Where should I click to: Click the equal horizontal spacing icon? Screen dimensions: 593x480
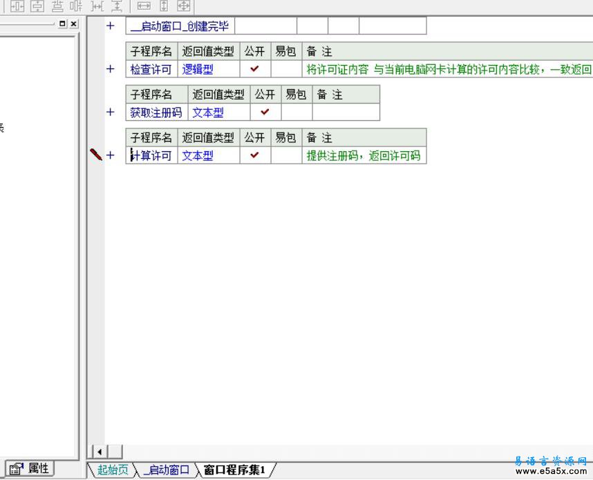click(x=97, y=6)
